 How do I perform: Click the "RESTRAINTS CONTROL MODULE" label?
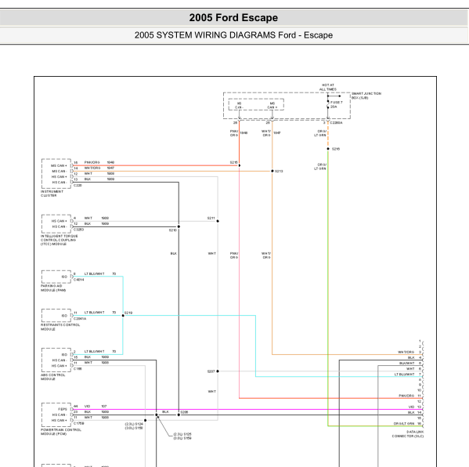pyautogui.click(x=60, y=327)
